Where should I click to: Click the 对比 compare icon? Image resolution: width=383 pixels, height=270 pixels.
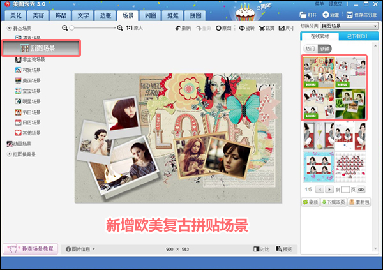pyautogui.click(x=256, y=249)
